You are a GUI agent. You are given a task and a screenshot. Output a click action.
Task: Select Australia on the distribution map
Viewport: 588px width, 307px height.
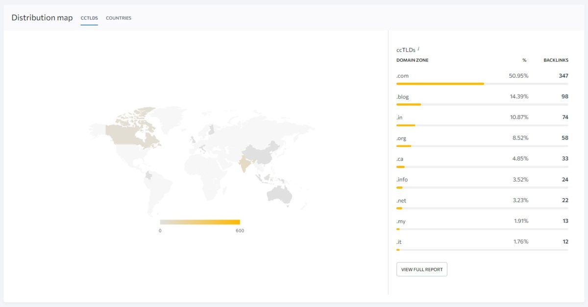tap(279, 194)
